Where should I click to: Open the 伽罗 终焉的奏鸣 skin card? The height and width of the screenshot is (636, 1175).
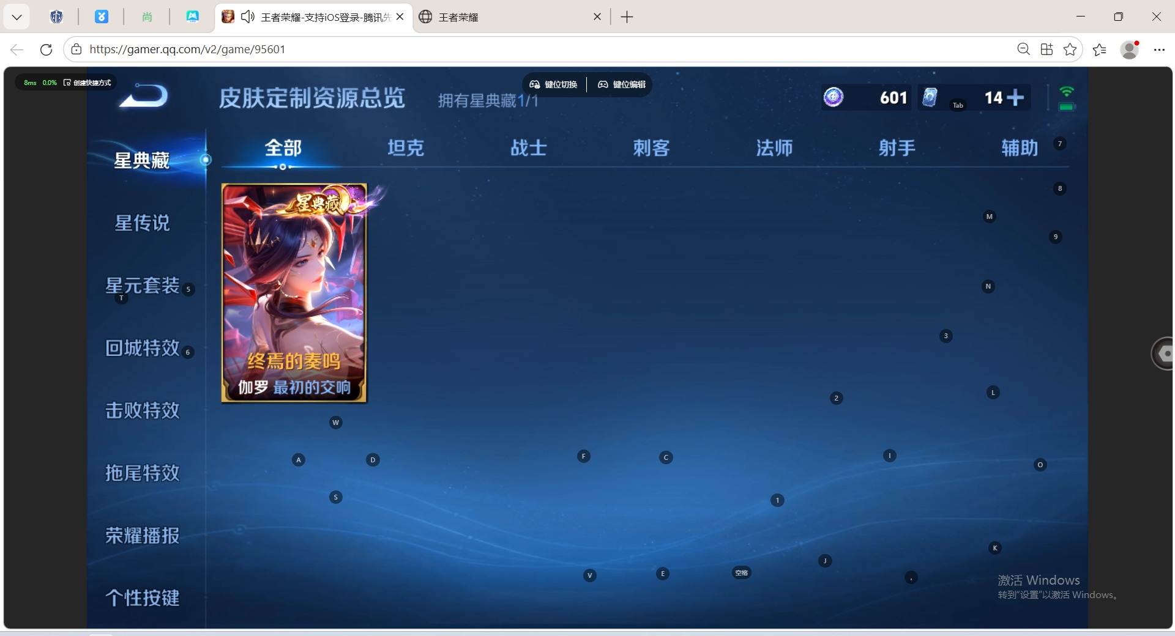point(294,293)
